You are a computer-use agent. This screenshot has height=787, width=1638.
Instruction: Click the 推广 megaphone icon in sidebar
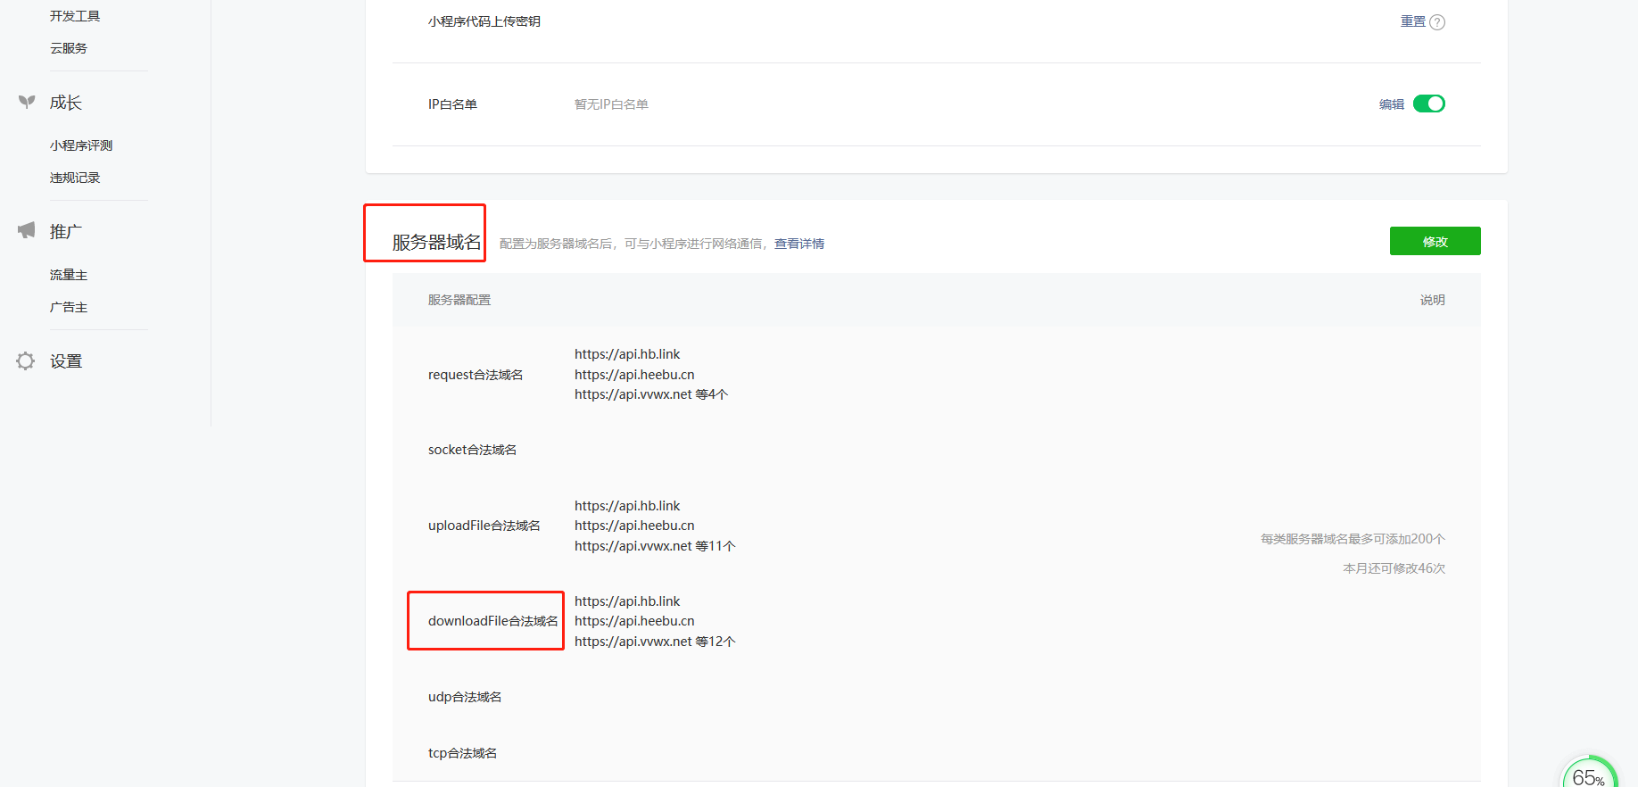[27, 230]
